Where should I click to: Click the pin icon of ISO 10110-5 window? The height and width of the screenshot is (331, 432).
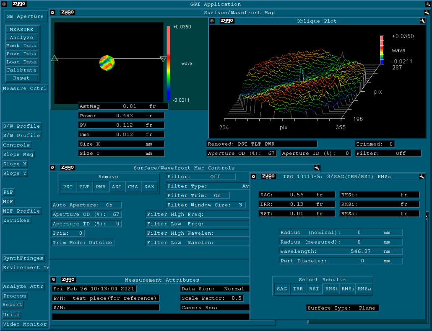pos(422,177)
